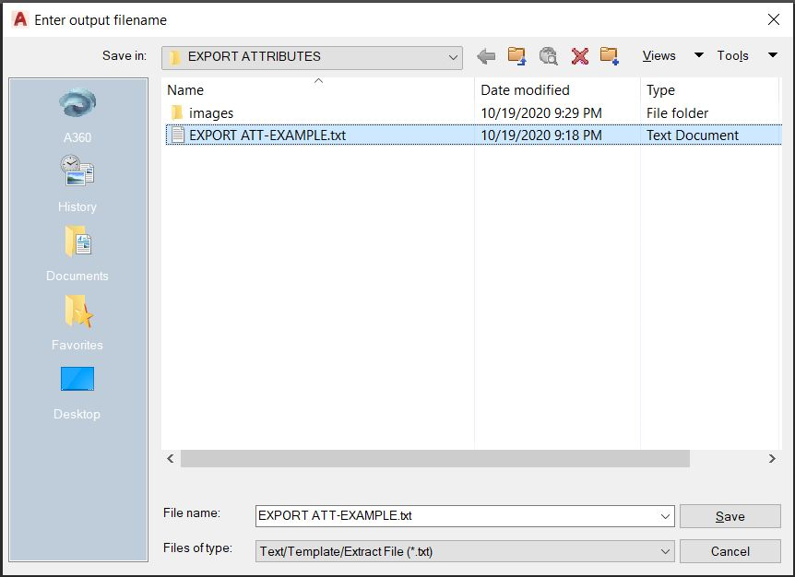Image resolution: width=795 pixels, height=577 pixels.
Task: Click the Text Document type cell
Action: (x=692, y=135)
